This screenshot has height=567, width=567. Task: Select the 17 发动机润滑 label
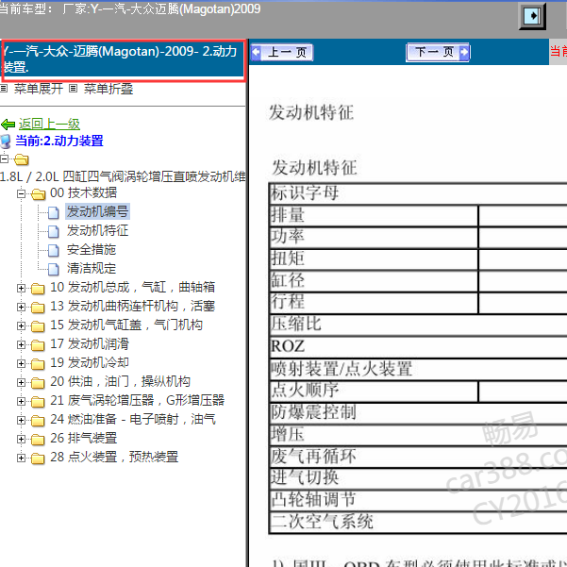pos(90,343)
